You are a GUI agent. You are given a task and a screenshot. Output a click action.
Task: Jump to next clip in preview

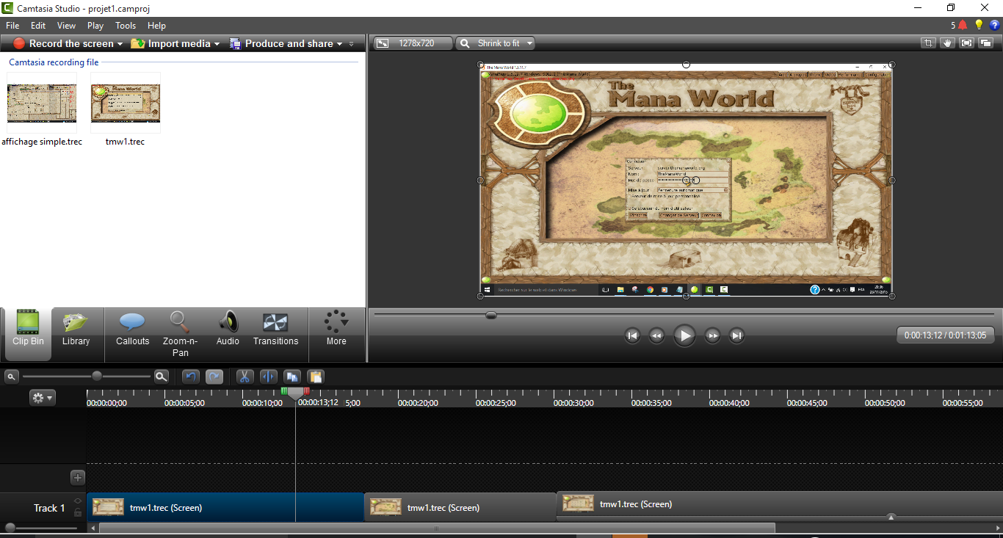point(736,335)
